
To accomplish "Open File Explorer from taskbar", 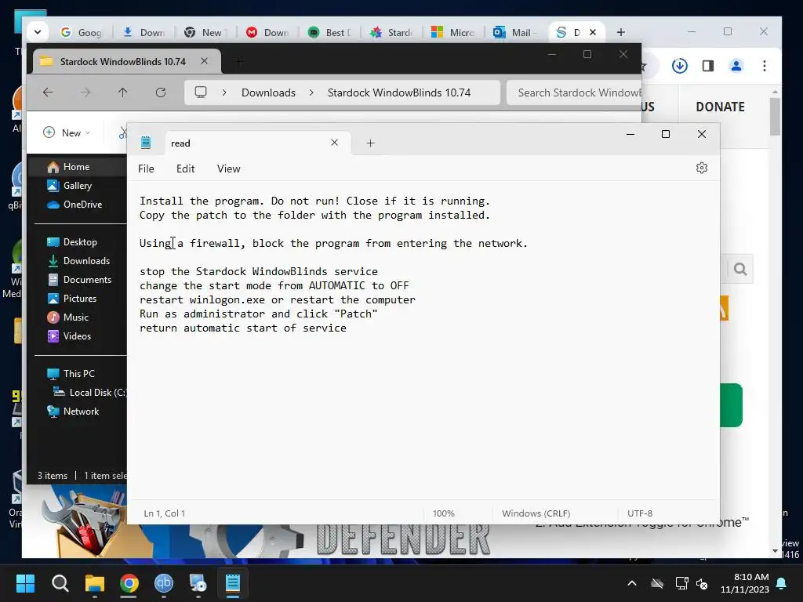I will coord(95,583).
